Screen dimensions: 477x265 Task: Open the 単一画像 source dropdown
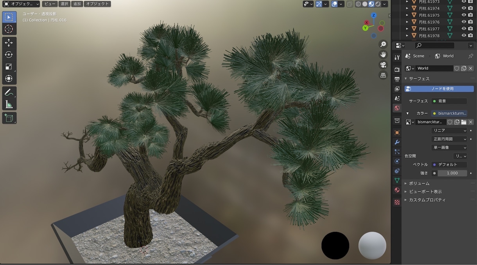(x=449, y=148)
